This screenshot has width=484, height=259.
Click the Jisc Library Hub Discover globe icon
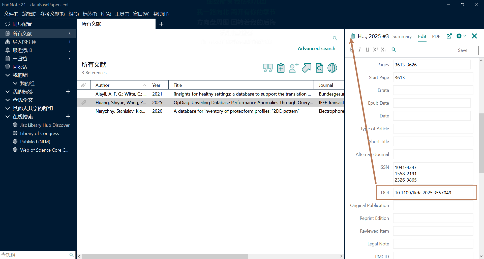click(15, 125)
